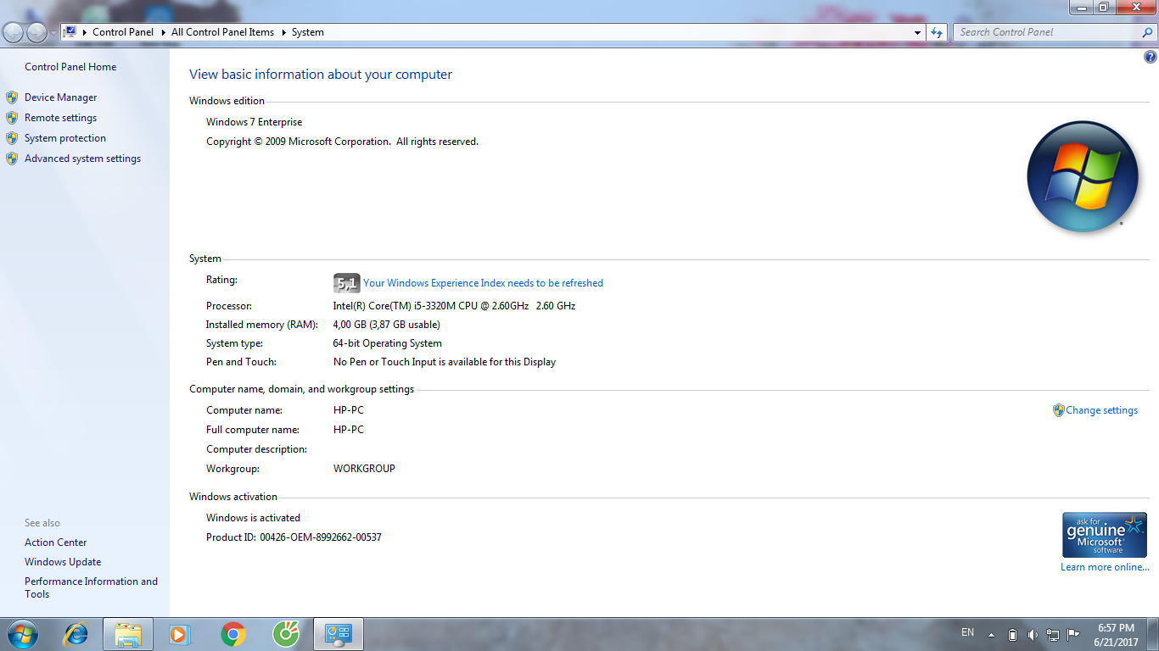
Task: Open Action Center under See also
Action: coord(56,542)
